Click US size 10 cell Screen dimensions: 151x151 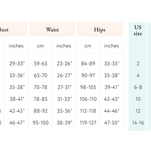[138, 99]
